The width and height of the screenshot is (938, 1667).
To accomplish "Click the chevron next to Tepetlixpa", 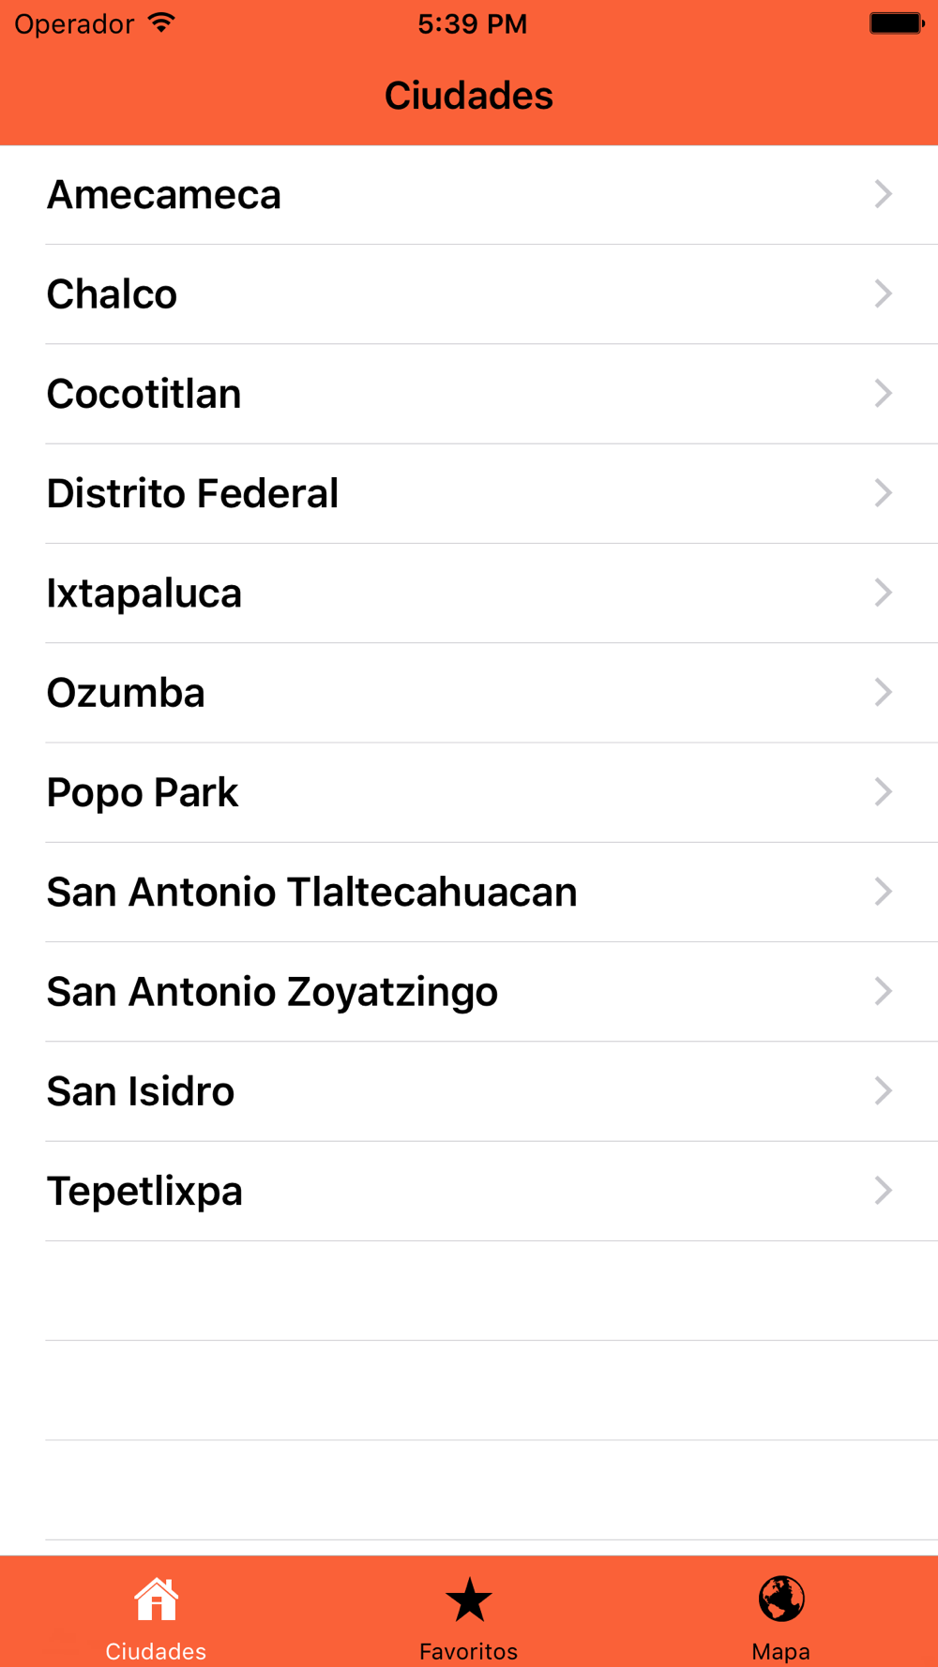I will [x=883, y=1191].
